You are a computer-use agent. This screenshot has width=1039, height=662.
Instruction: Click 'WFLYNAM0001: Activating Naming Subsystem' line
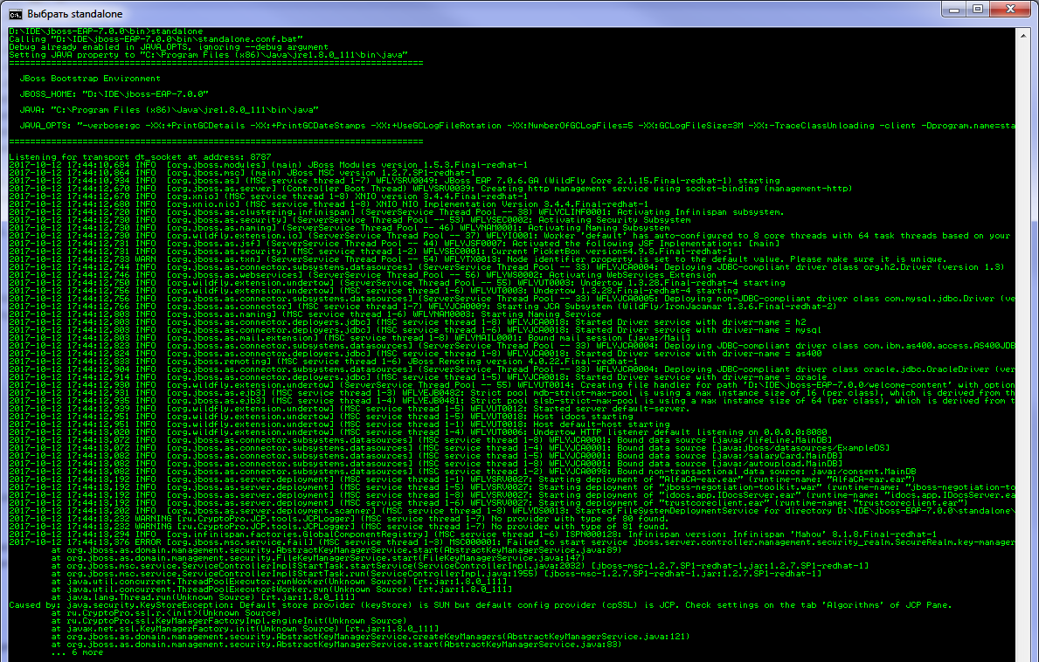(x=339, y=228)
